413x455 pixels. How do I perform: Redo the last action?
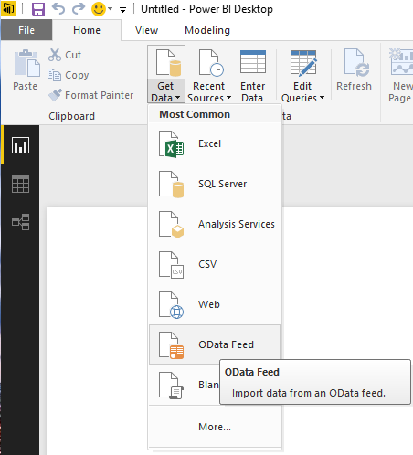(79, 9)
